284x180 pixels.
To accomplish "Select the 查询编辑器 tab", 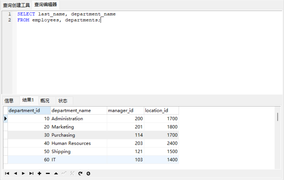I will (x=45, y=5).
